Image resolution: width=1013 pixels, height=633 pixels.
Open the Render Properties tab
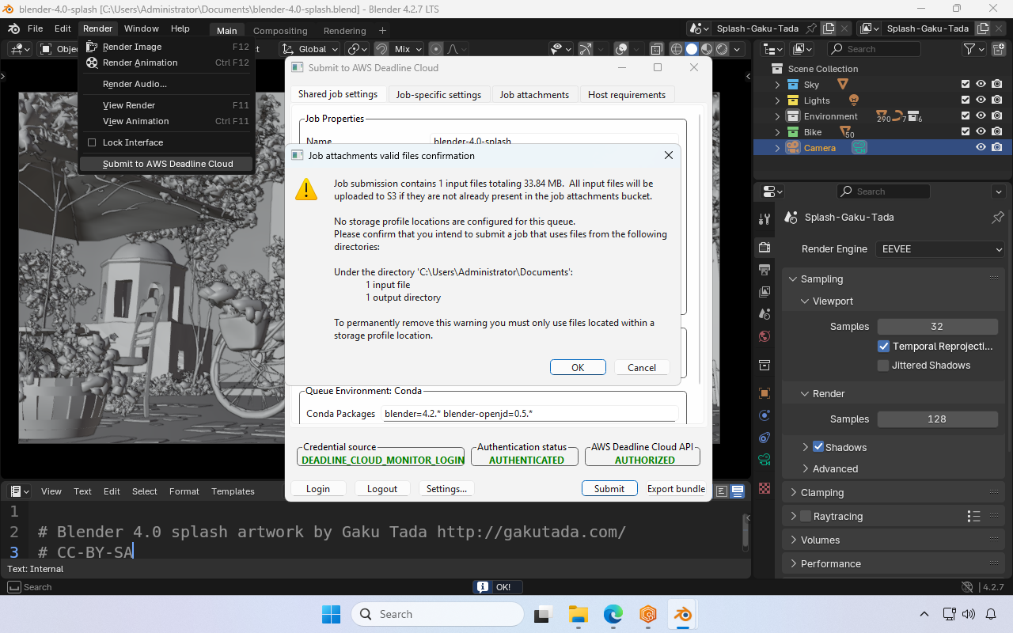pyautogui.click(x=764, y=247)
